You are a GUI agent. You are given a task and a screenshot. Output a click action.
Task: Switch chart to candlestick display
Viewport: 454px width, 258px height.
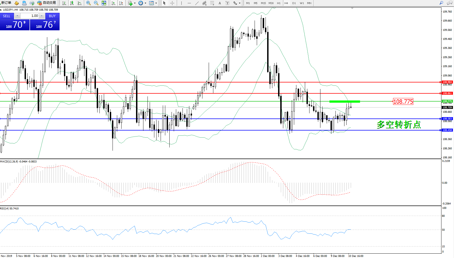72,3
